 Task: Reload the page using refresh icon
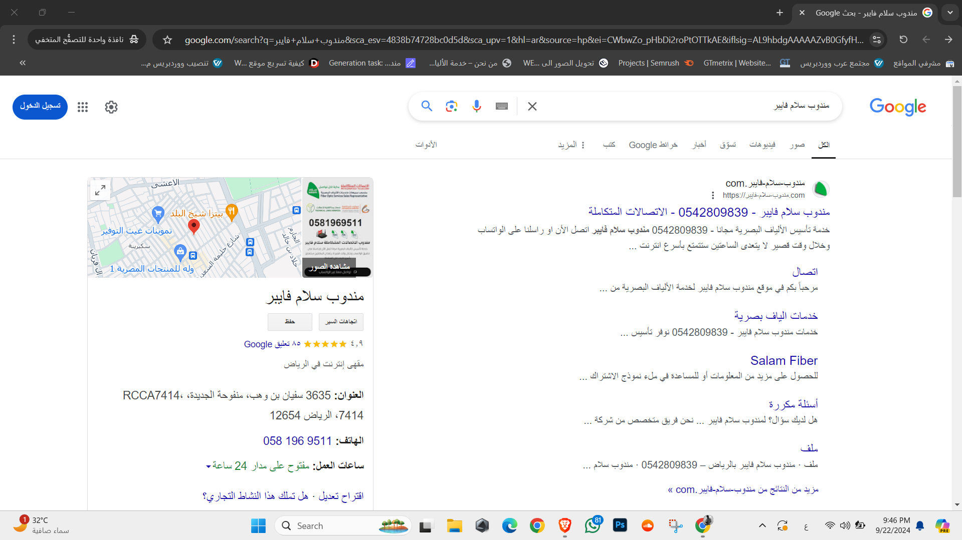tap(903, 40)
